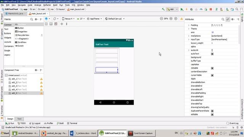Click Zoom to Fit Screen icon
This screenshot has height=137, width=244.
pos(176,19)
